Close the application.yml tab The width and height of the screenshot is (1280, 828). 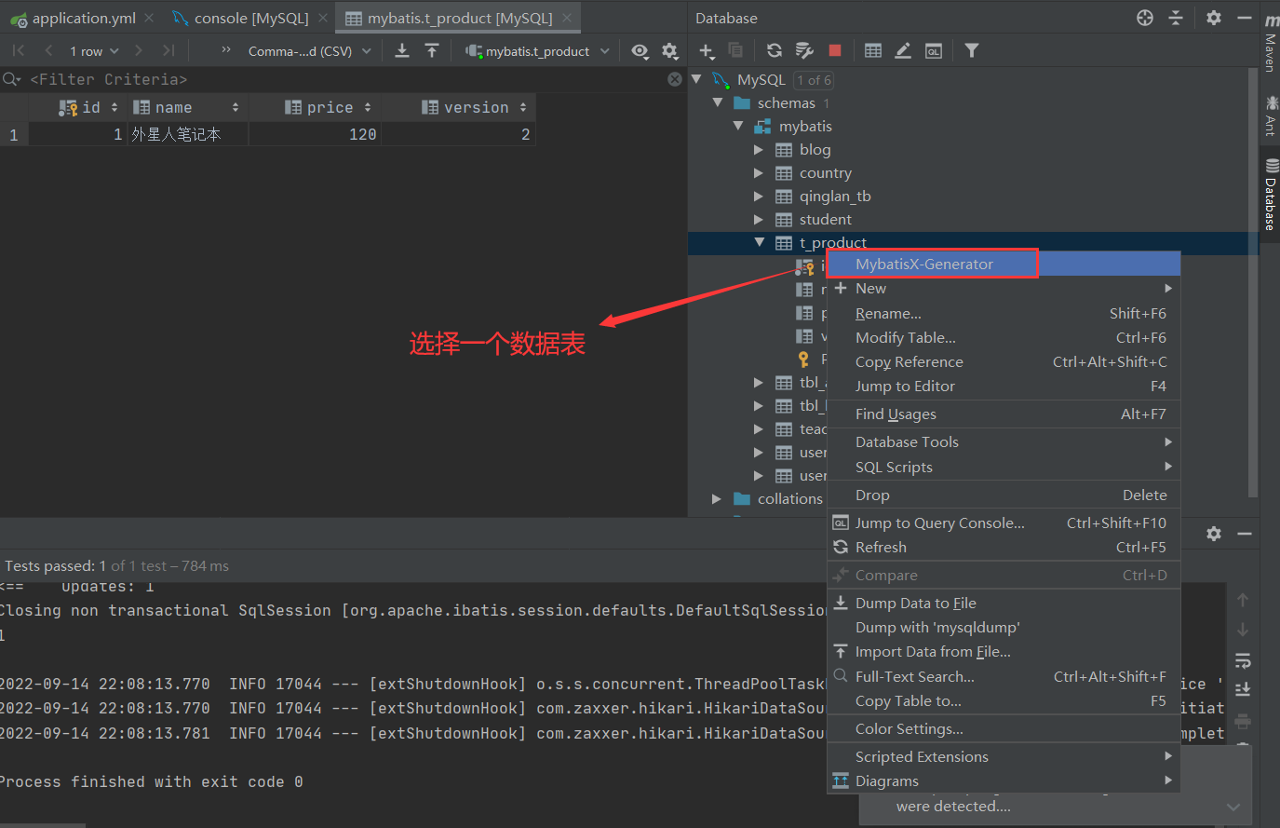[149, 18]
